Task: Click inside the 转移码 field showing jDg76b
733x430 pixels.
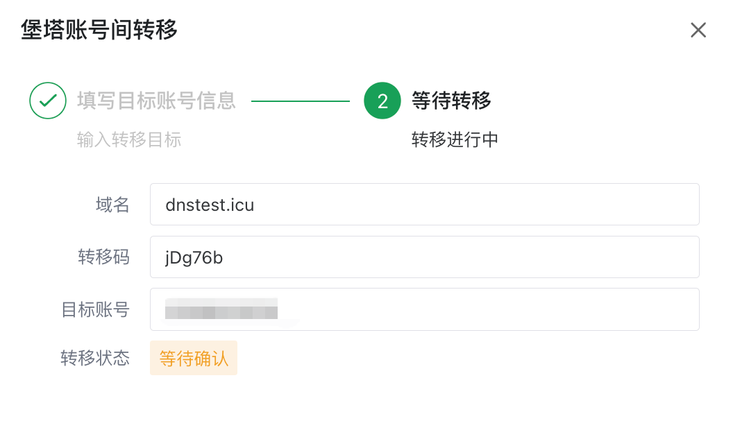Action: (x=425, y=257)
